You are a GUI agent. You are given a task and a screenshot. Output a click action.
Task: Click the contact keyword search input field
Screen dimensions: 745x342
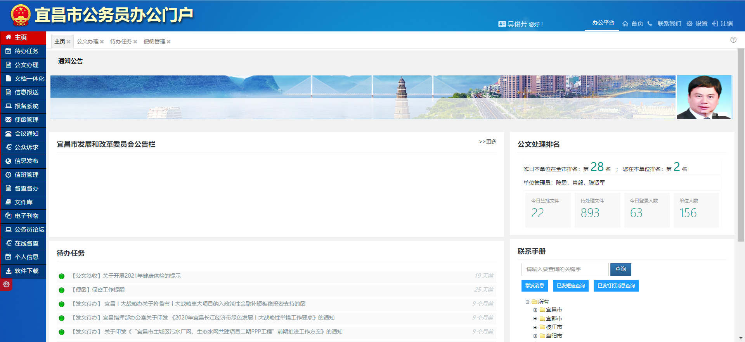[x=565, y=269]
